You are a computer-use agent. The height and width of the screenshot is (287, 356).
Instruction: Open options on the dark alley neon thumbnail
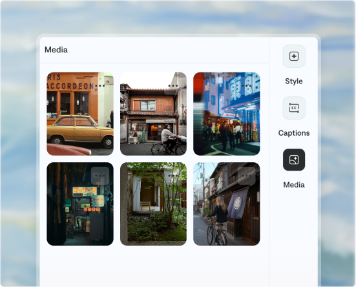[100, 176]
